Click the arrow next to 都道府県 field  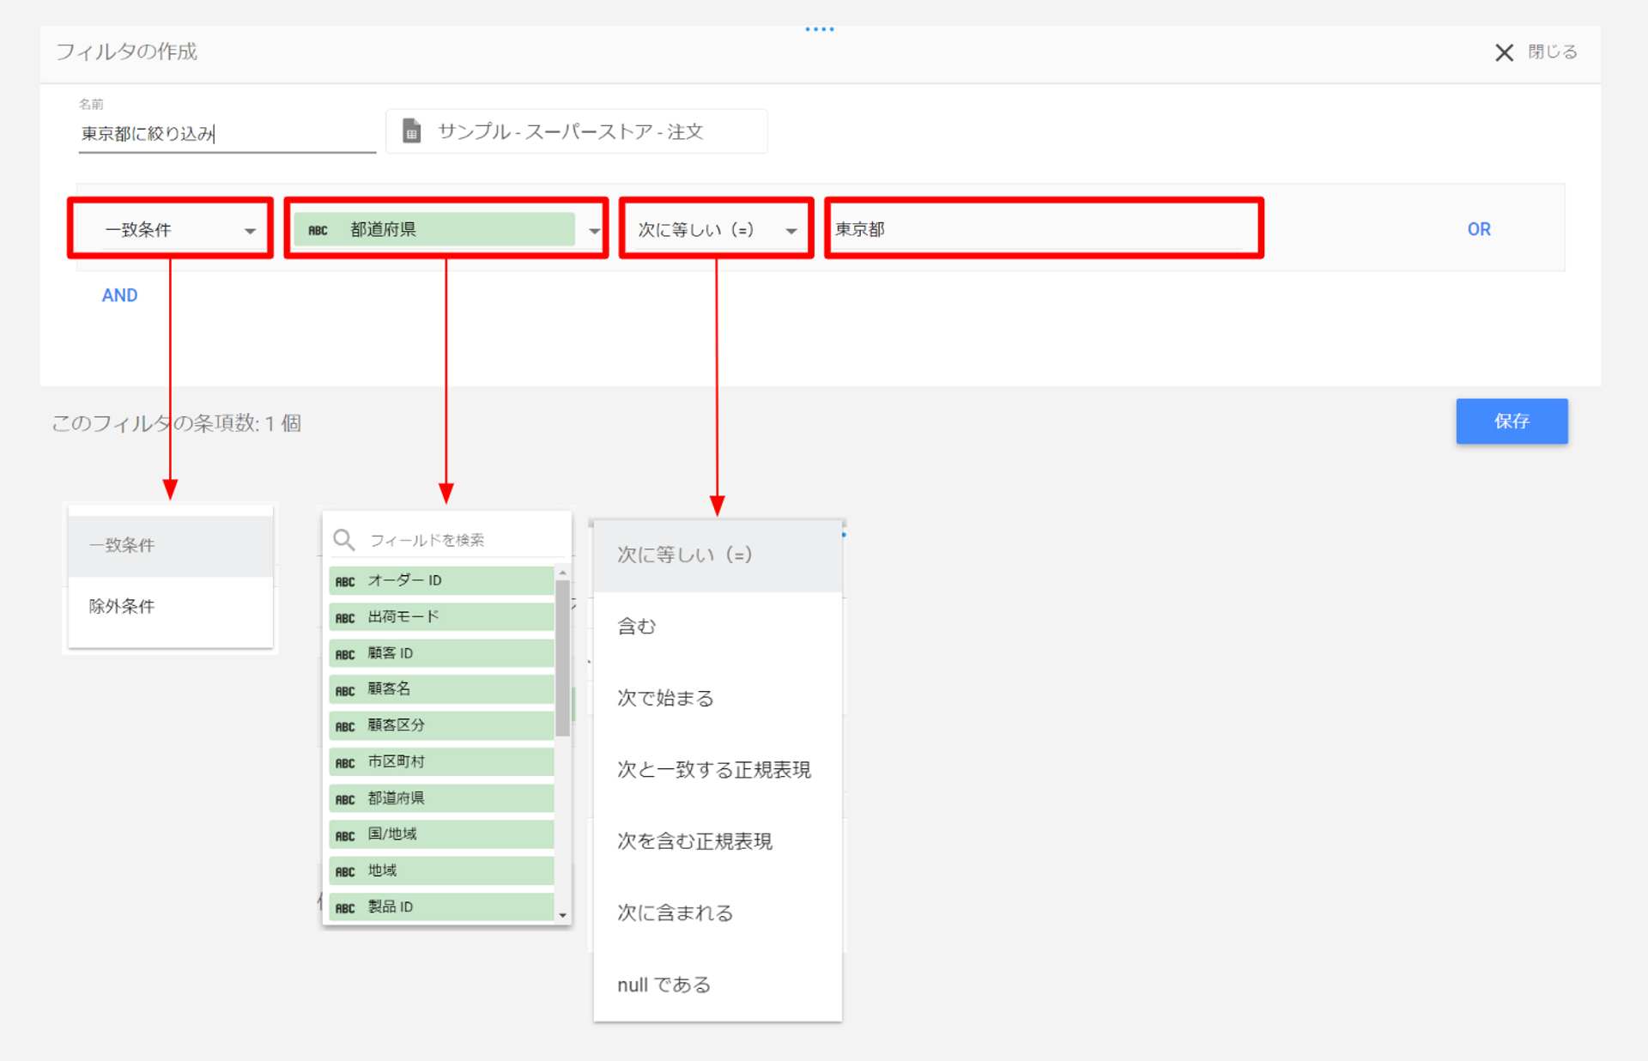(594, 231)
